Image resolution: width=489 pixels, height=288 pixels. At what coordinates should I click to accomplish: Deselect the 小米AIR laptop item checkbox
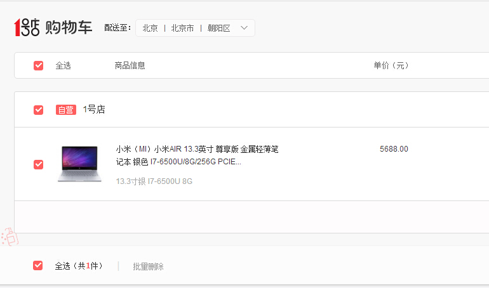(38, 164)
